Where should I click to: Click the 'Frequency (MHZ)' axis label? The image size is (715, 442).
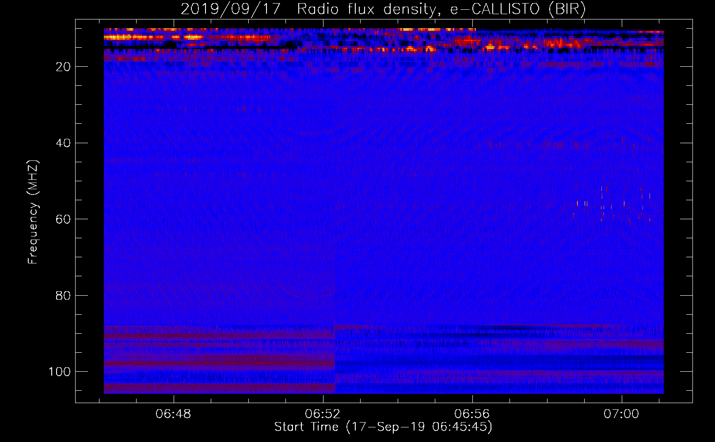click(x=33, y=212)
